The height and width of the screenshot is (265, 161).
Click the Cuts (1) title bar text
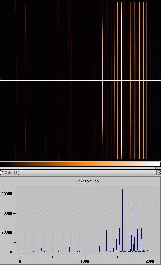point(12,172)
